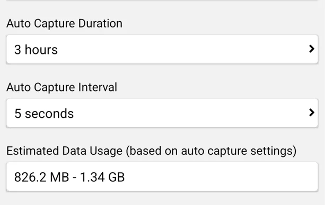The width and height of the screenshot is (325, 205).
Task: Expand interval options via right arrow
Action: 311,113
